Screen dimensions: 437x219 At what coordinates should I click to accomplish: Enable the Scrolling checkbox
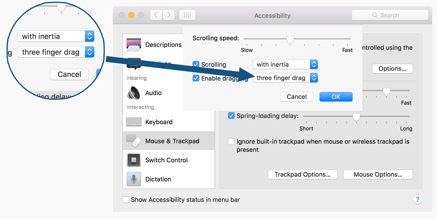(196, 64)
